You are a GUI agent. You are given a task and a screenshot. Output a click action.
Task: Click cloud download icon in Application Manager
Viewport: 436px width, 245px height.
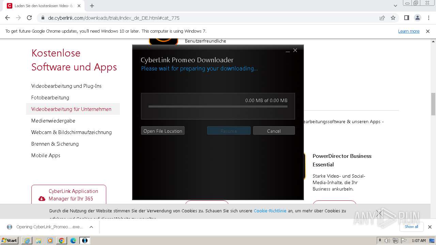tap(42, 198)
